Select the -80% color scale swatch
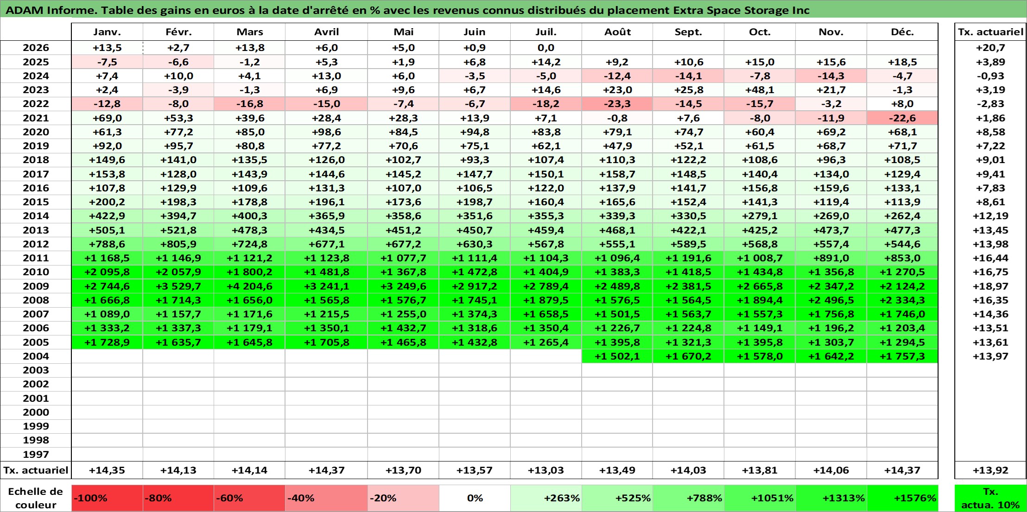This screenshot has width=1027, height=512. click(178, 498)
